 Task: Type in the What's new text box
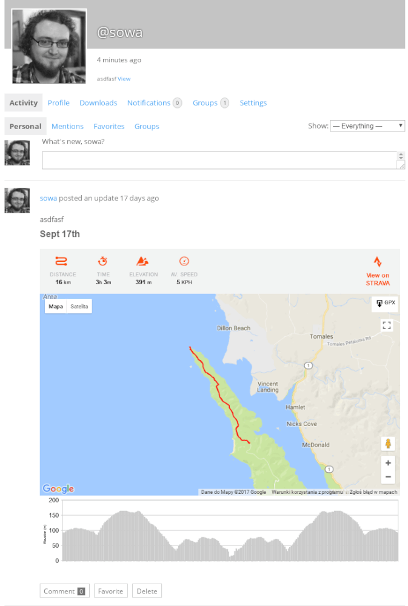click(219, 160)
